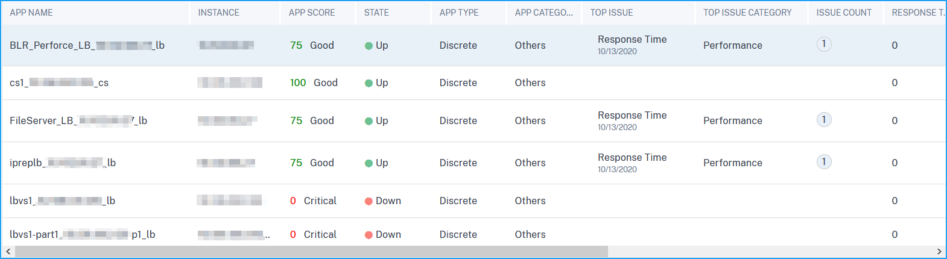The width and height of the screenshot is (947, 259).
Task: Click the 0 Critical score for lbvs1-part1
Action: pyautogui.click(x=313, y=234)
